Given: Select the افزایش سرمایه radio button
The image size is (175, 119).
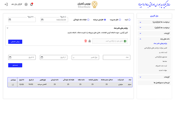Looking at the screenshot, I should pos(105,20).
